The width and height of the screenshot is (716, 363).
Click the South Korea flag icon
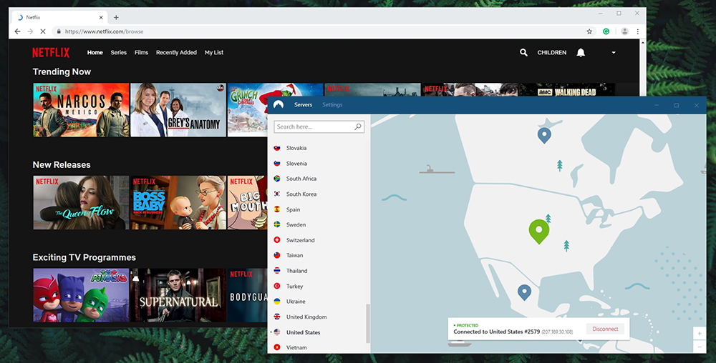pos(276,194)
